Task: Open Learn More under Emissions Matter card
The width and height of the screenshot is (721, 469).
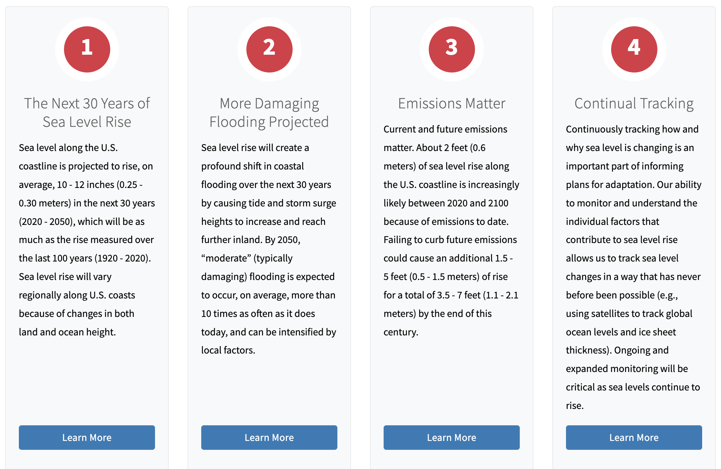Action: point(452,437)
